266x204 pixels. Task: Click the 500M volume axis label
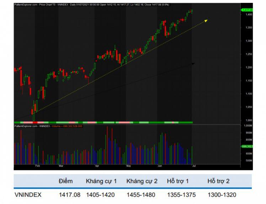[x=249, y=161]
